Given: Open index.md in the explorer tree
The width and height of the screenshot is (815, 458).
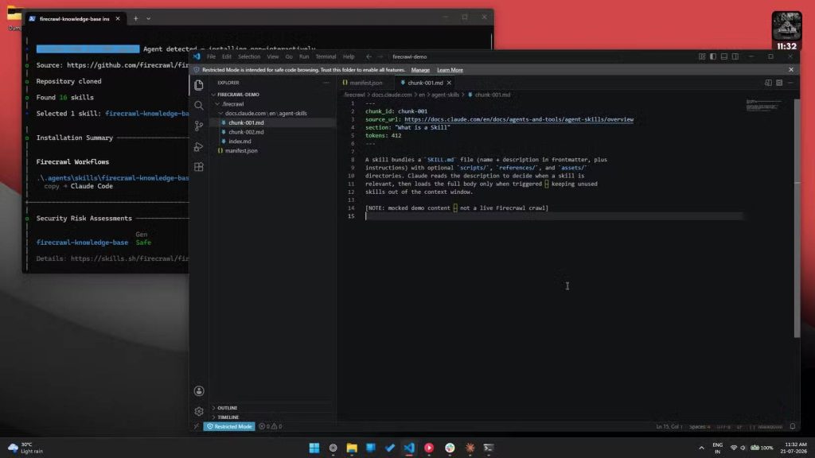Looking at the screenshot, I should point(273,142).
